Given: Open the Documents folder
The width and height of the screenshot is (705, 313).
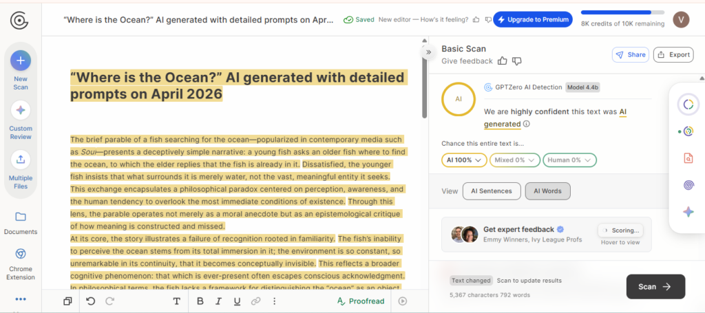Looking at the screenshot, I should click(20, 217).
